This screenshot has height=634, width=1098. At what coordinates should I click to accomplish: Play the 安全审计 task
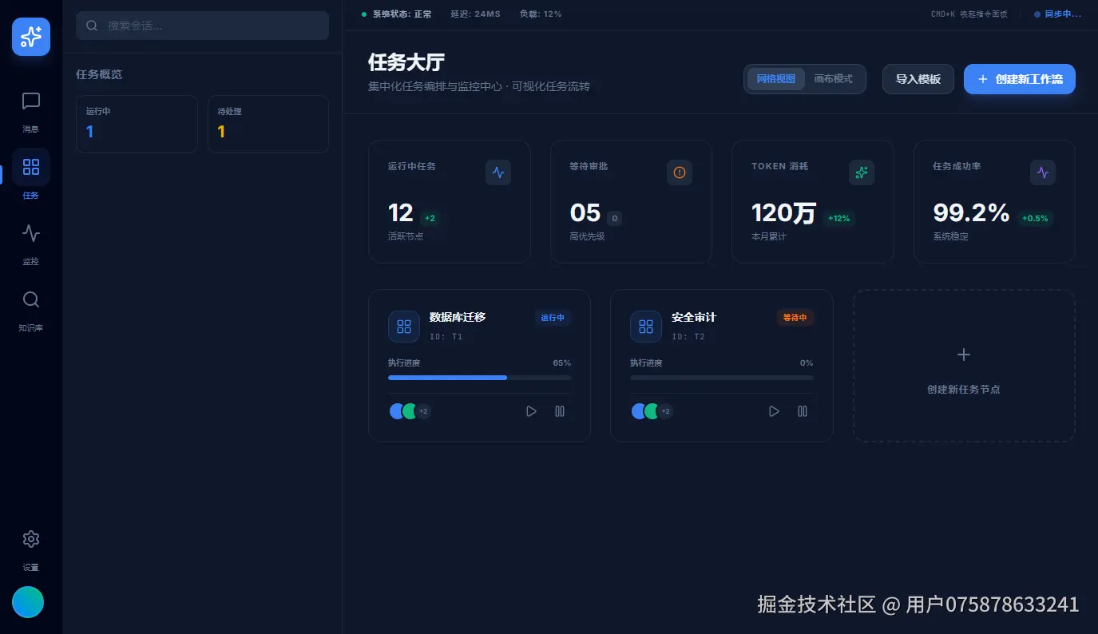[x=774, y=411]
